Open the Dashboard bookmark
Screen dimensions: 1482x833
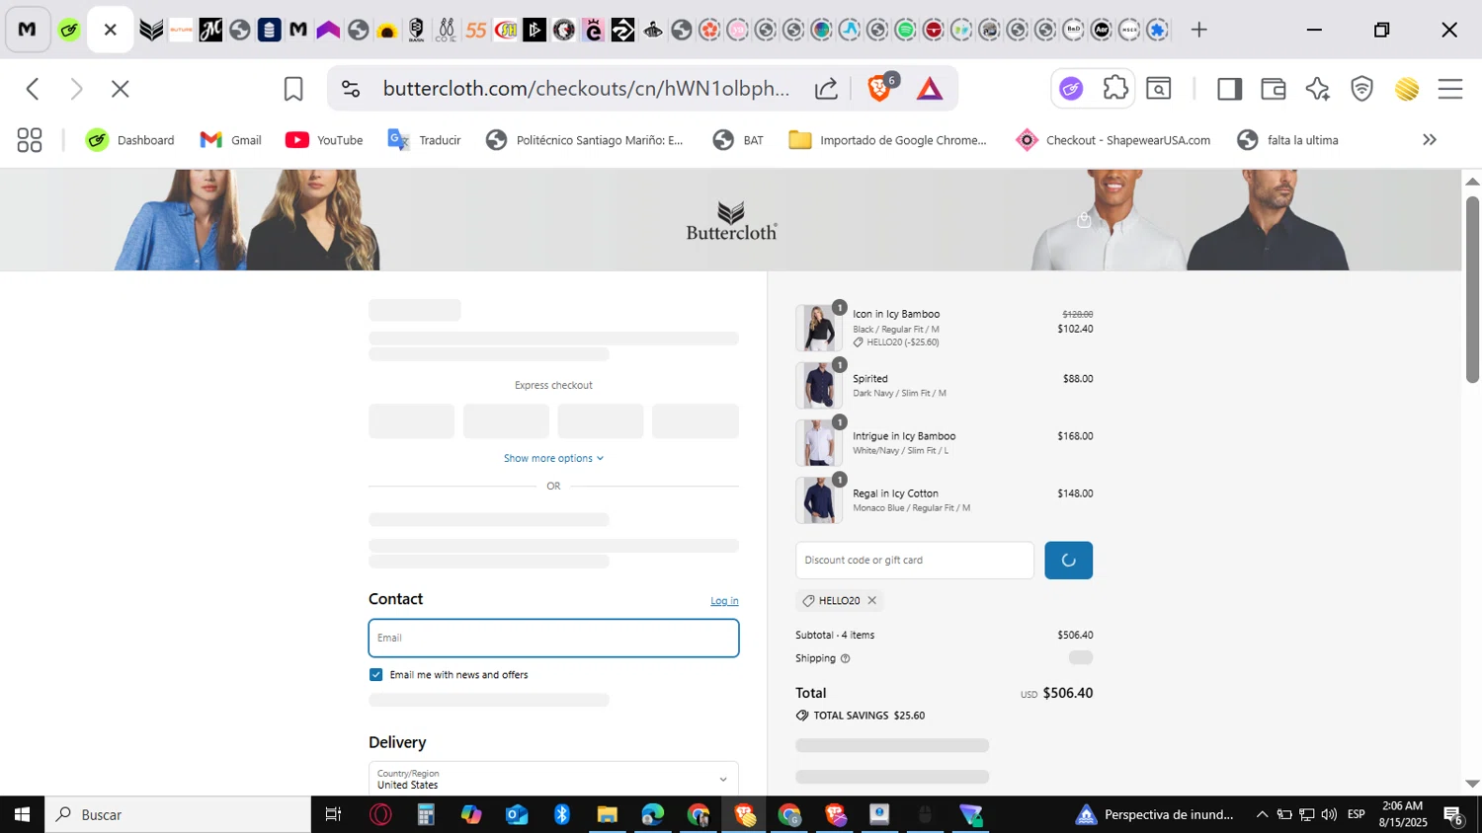click(129, 140)
